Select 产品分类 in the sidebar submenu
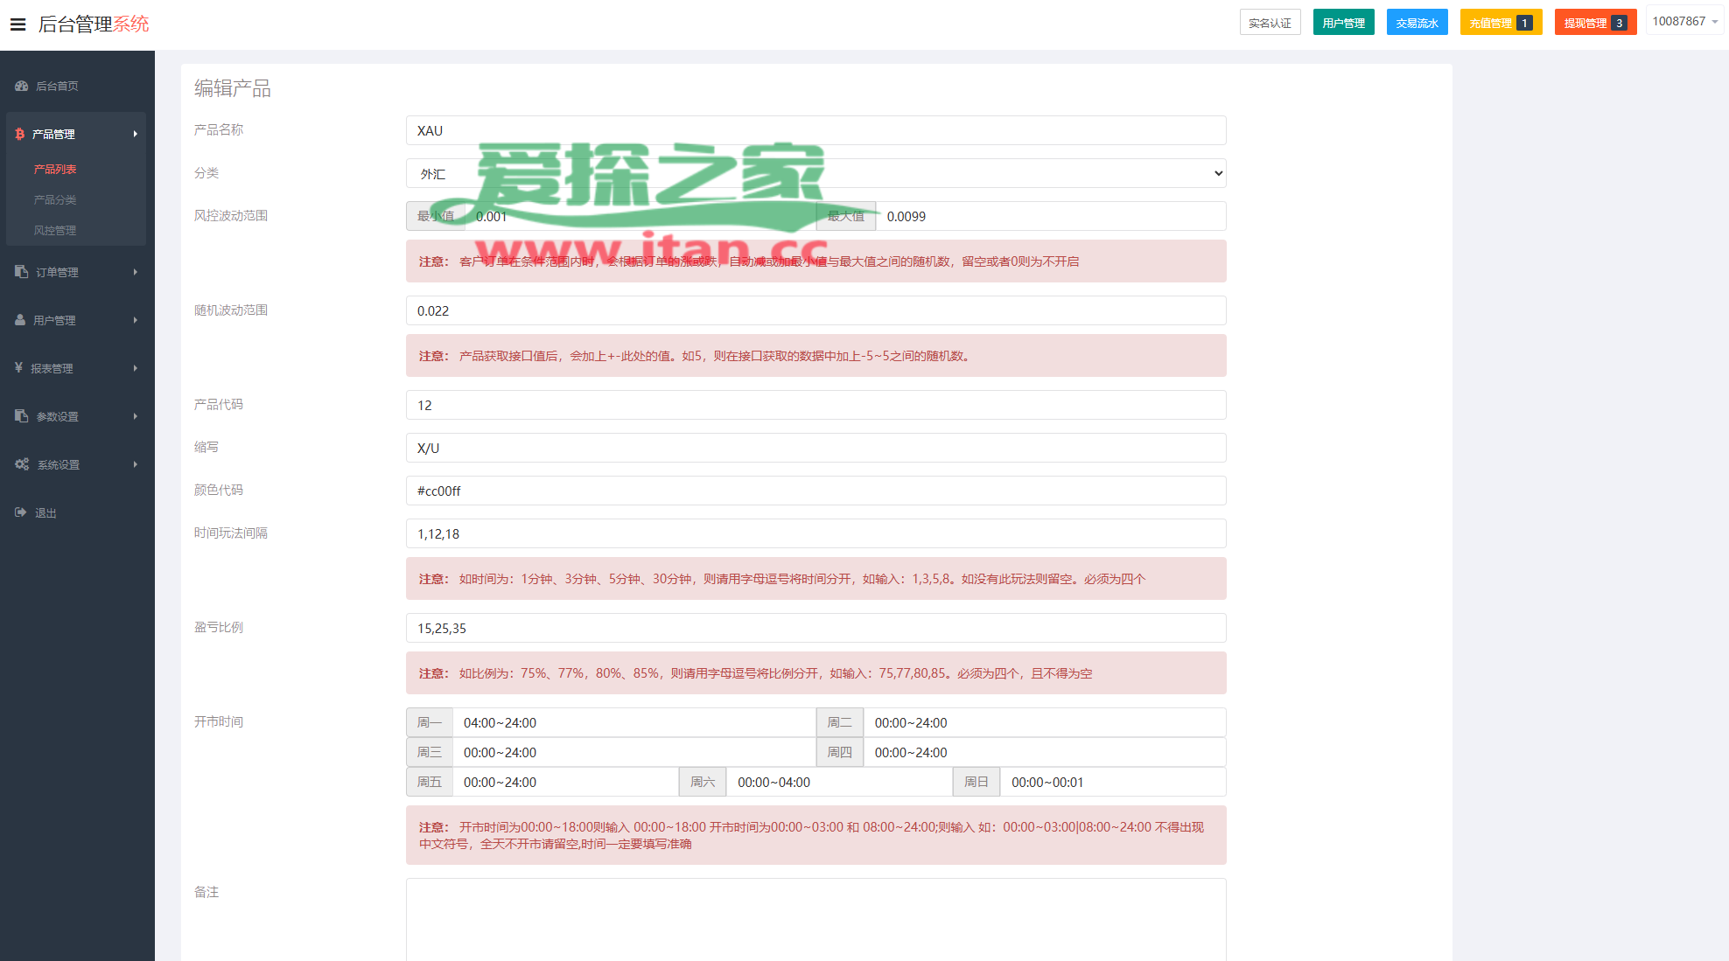Screen dimensions: 1729x961 click(x=55, y=199)
